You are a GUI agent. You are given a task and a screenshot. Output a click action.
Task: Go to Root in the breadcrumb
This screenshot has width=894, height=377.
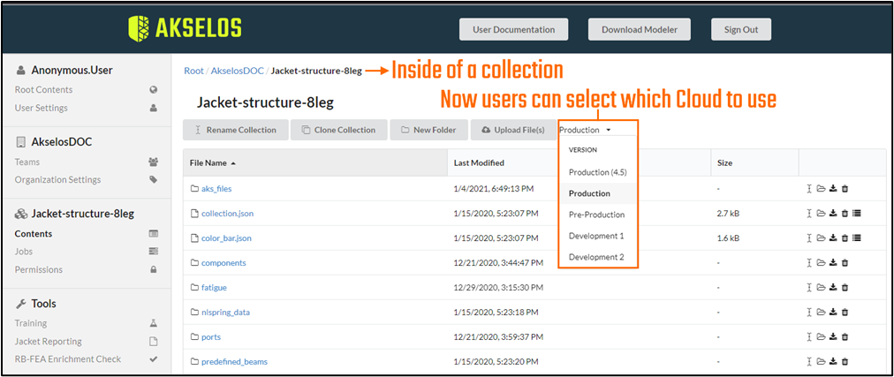pyautogui.click(x=193, y=72)
